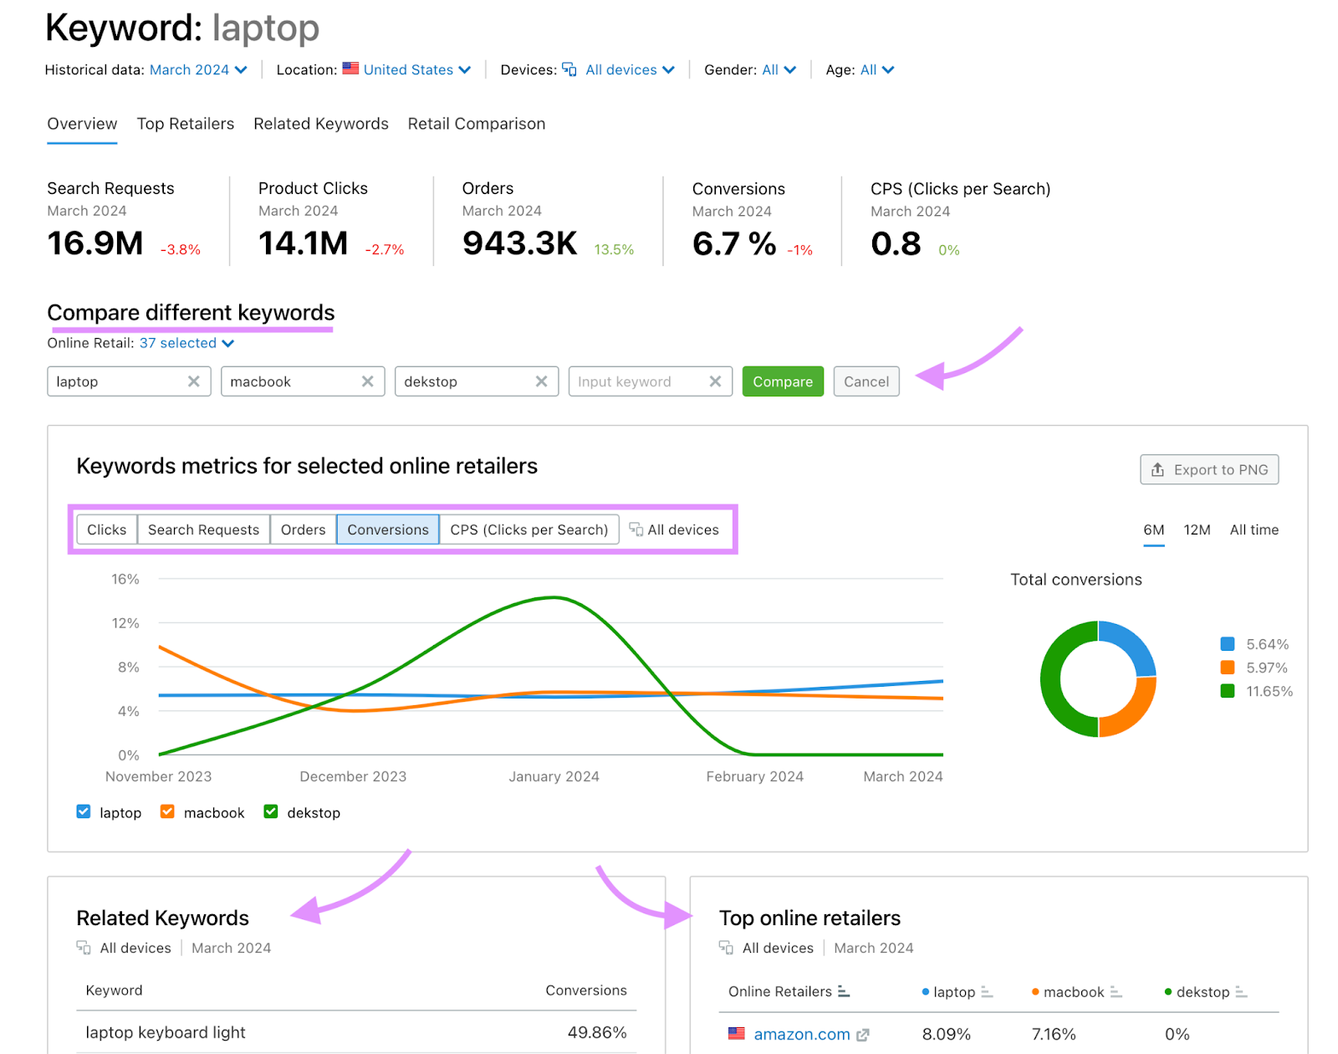Toggle the macbook series checkbox
The image size is (1338, 1054).
tap(167, 811)
